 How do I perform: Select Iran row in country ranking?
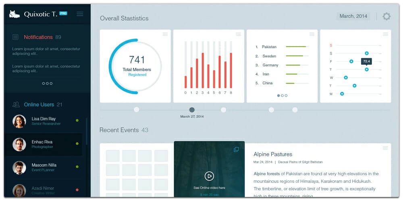point(282,74)
